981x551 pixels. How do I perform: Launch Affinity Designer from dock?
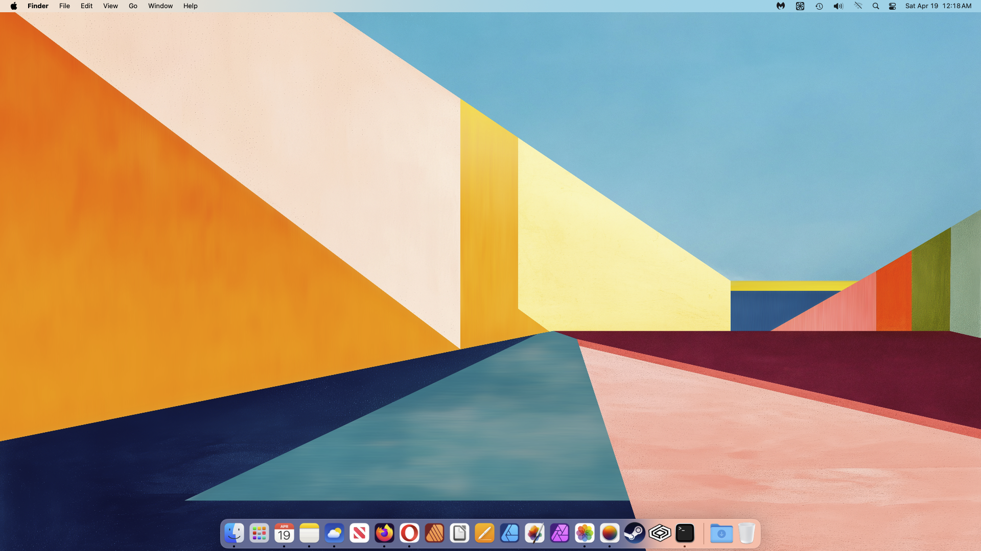tap(509, 533)
